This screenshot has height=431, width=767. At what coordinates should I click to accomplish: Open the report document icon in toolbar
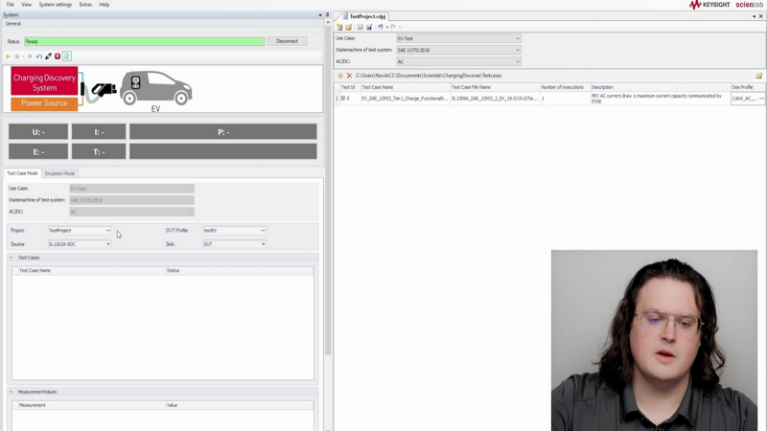(x=66, y=57)
